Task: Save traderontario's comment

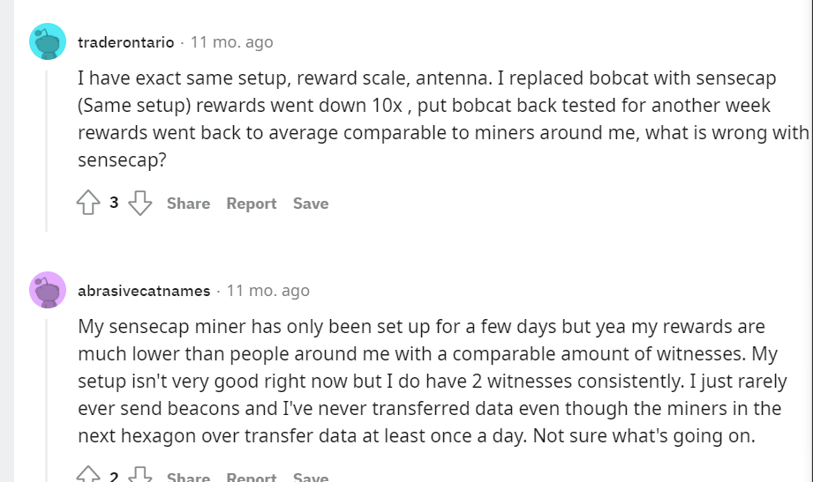Action: click(311, 204)
